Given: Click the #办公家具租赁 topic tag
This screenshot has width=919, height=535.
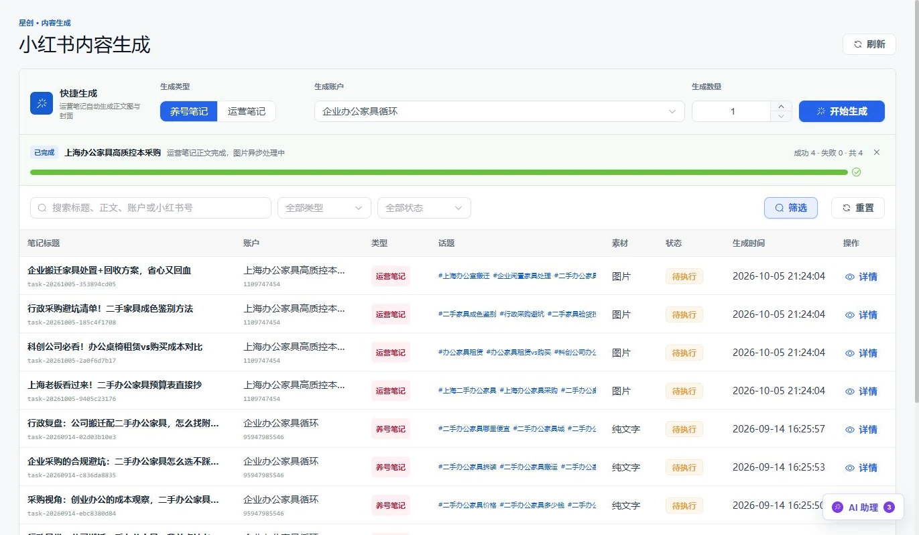Looking at the screenshot, I should click(461, 353).
